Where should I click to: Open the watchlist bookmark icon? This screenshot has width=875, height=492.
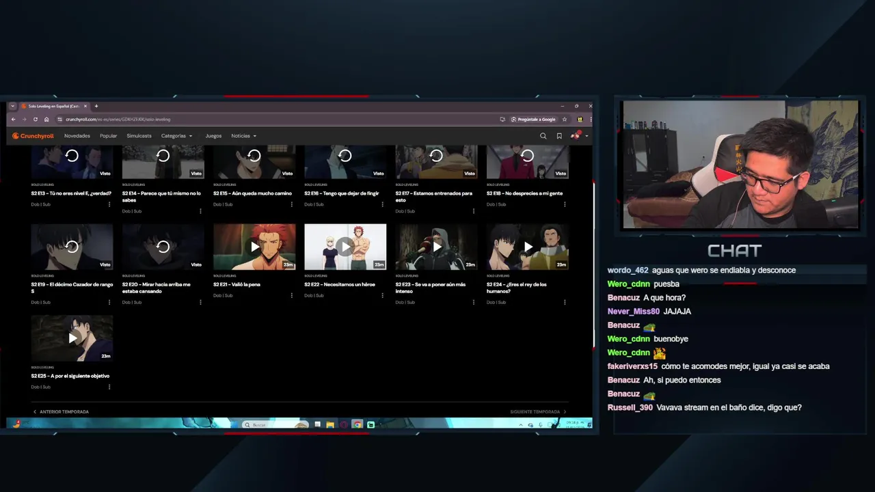coord(559,136)
